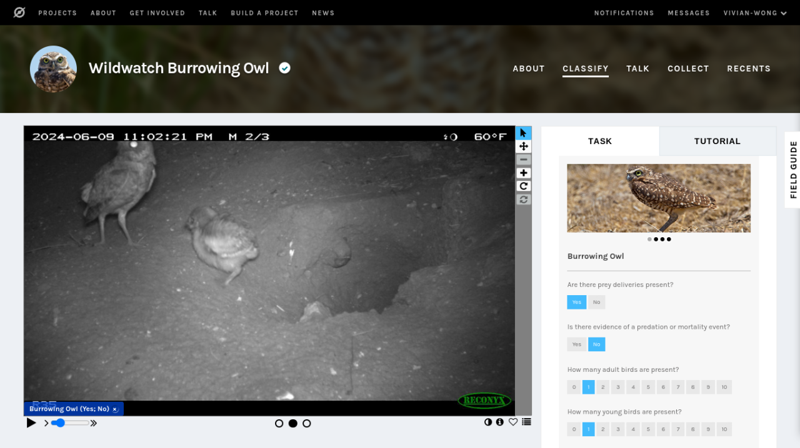Screen dimensions: 800x448
Task: Open the Wildwatch Burrowing Owl avatar
Action: [x=54, y=69]
